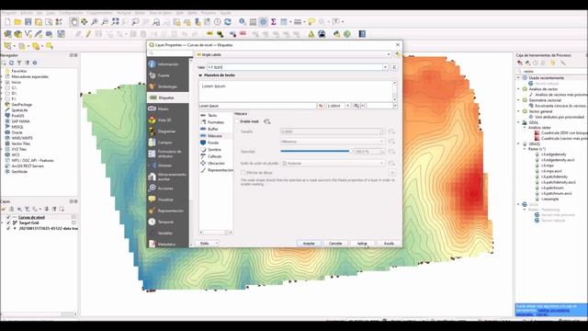Viewport: 588px width, 331px height.
Task: Toggle the Efectos de dibujo checkbox
Action: point(243,173)
